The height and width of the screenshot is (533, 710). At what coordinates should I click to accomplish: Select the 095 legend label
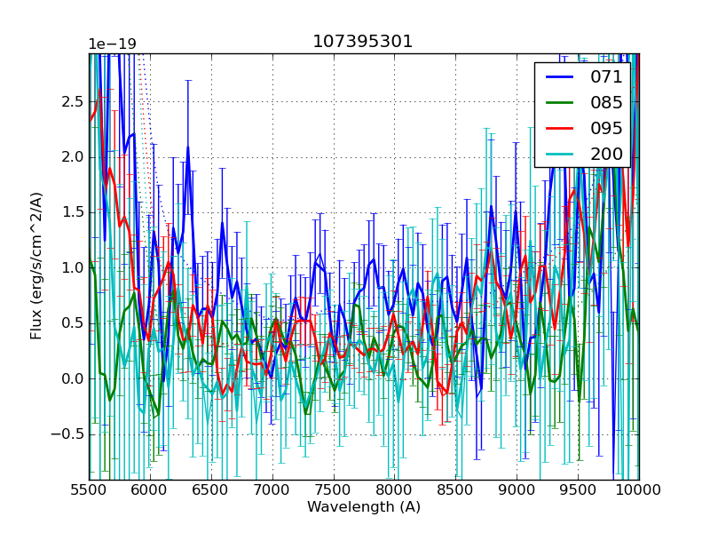[607, 128]
